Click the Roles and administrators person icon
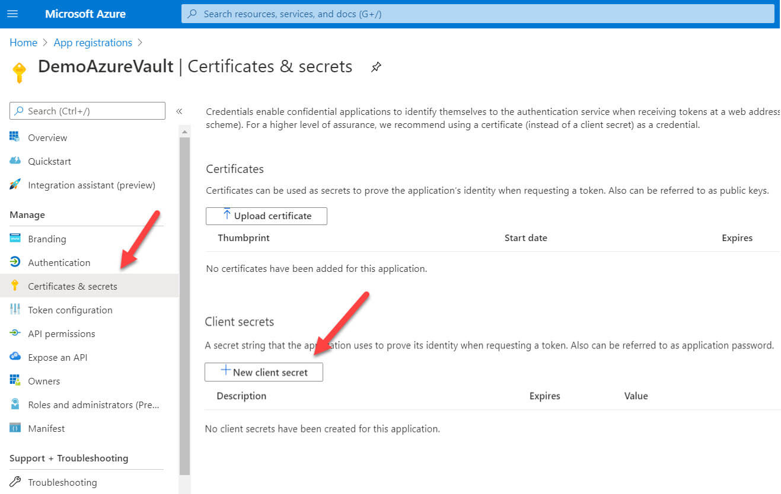 click(x=15, y=405)
